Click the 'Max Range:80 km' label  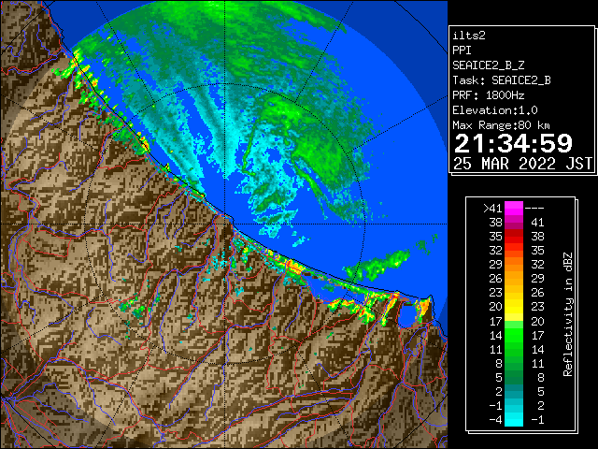(502, 125)
